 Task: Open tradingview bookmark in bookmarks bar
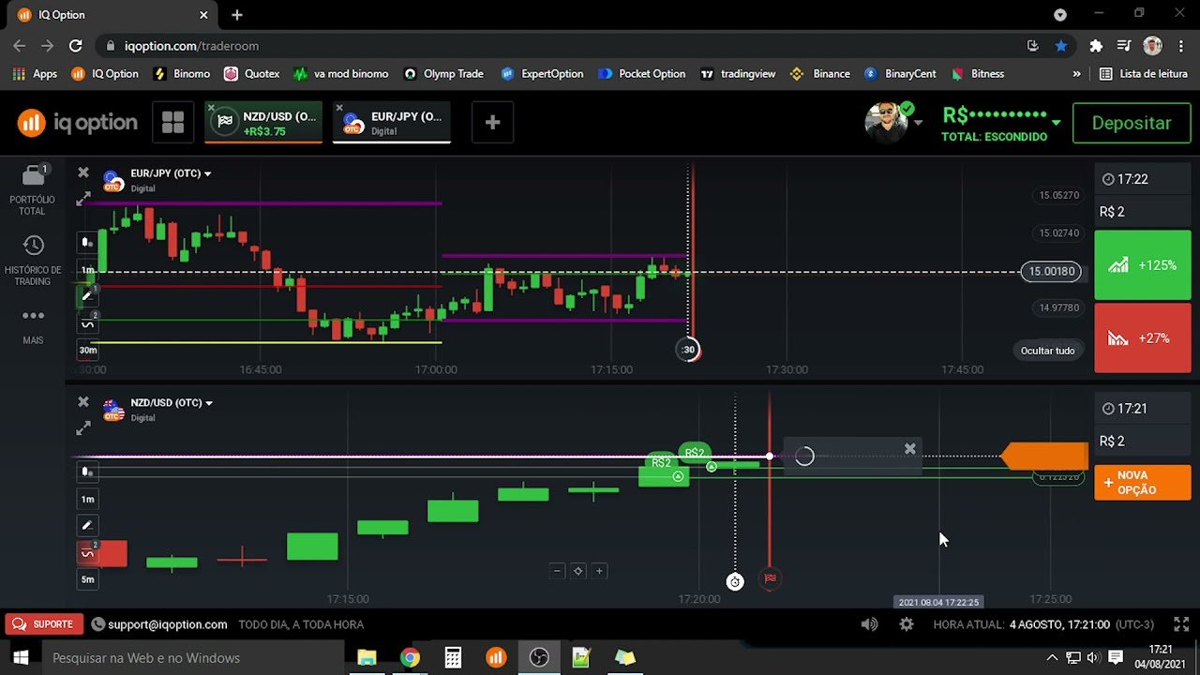738,74
